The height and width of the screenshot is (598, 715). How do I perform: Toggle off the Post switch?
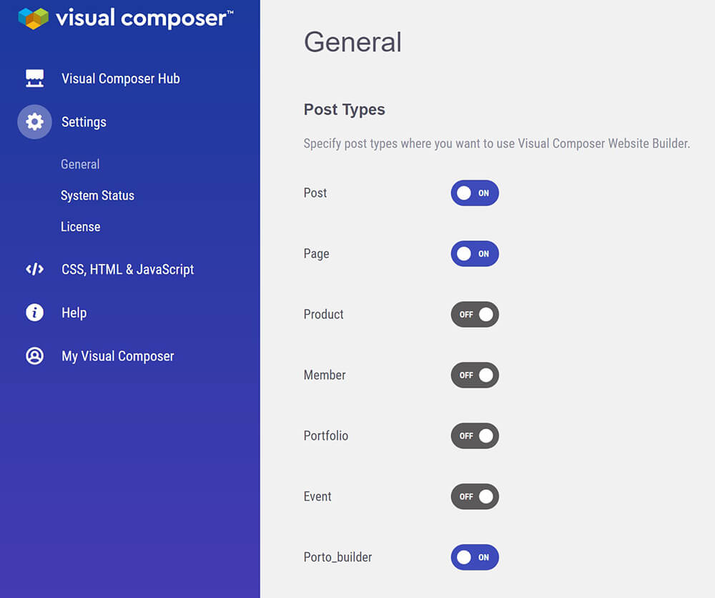pos(475,192)
